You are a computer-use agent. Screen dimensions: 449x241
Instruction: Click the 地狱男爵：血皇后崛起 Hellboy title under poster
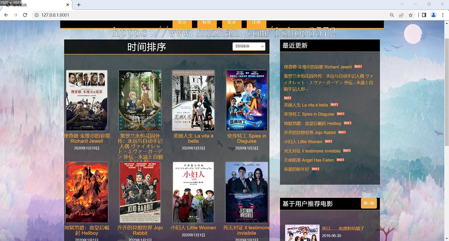87,231
